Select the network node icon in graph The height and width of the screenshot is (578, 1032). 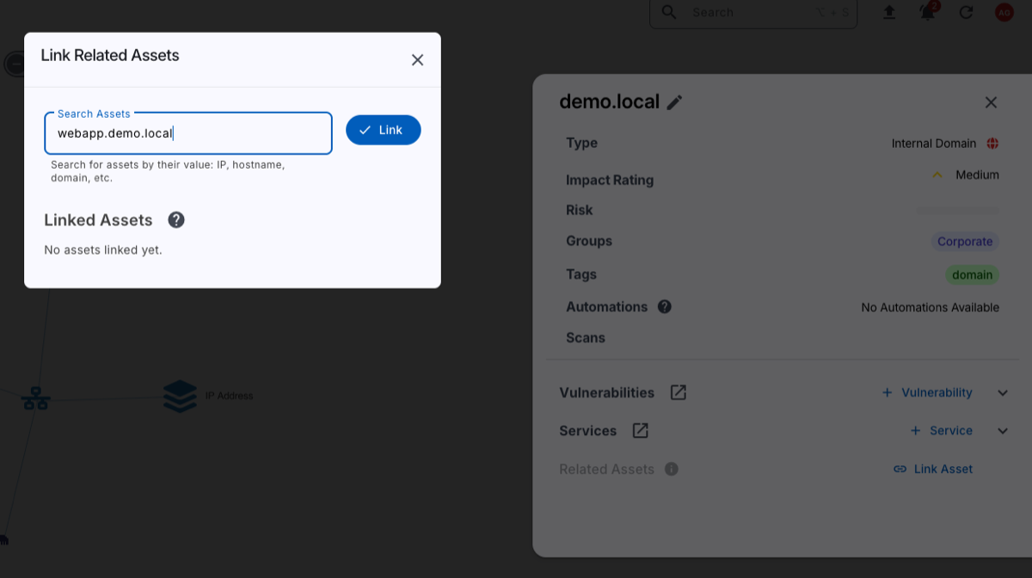point(36,397)
